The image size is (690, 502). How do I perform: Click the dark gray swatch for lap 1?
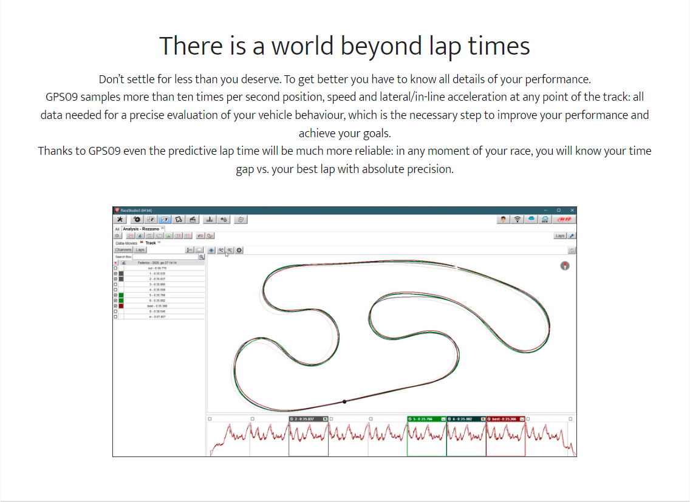point(121,274)
